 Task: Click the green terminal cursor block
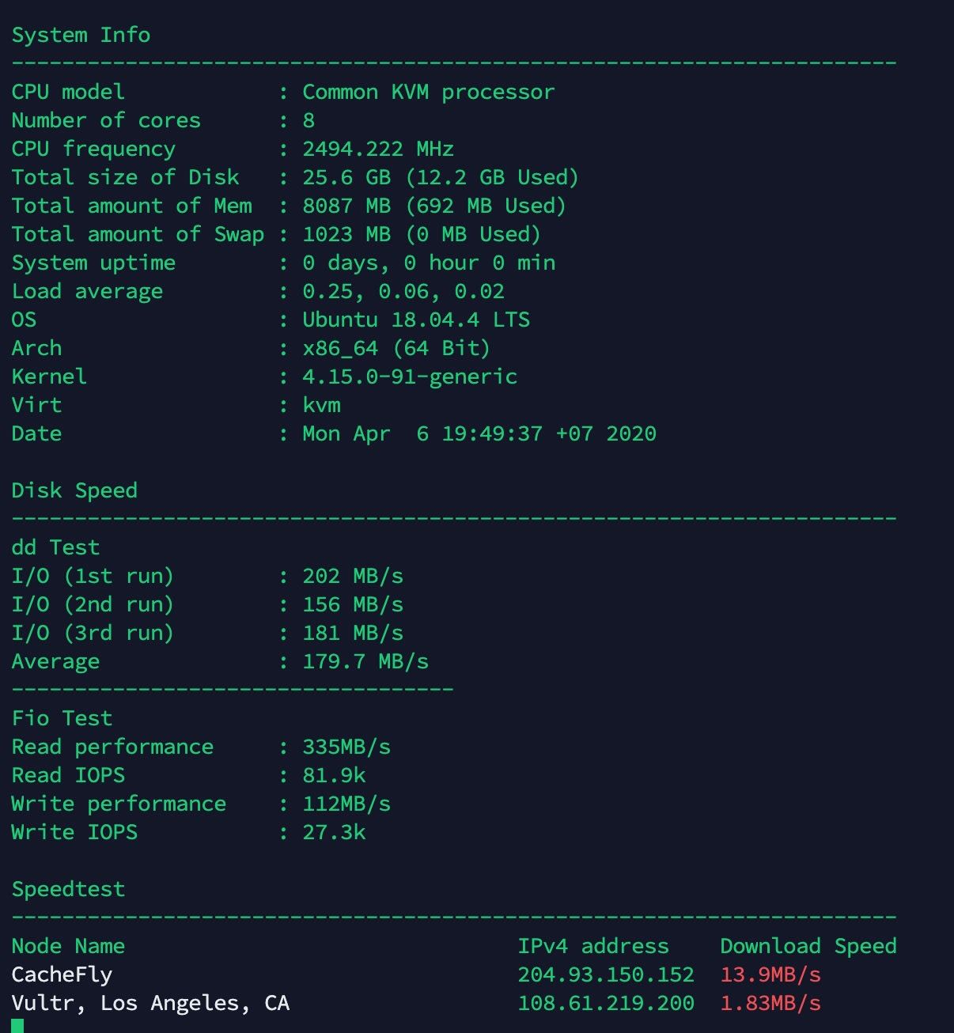[x=17, y=1026]
